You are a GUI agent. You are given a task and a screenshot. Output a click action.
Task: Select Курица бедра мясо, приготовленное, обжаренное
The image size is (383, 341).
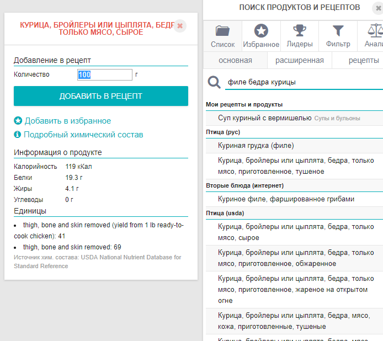click(x=294, y=258)
